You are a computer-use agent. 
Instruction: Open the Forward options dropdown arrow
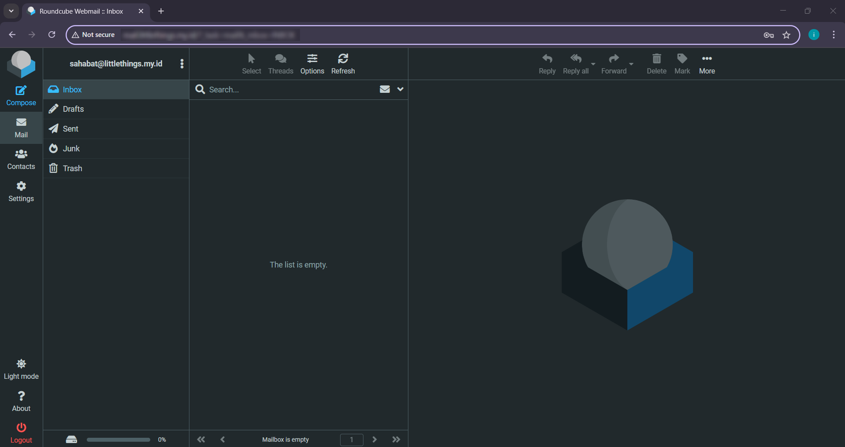tap(631, 64)
